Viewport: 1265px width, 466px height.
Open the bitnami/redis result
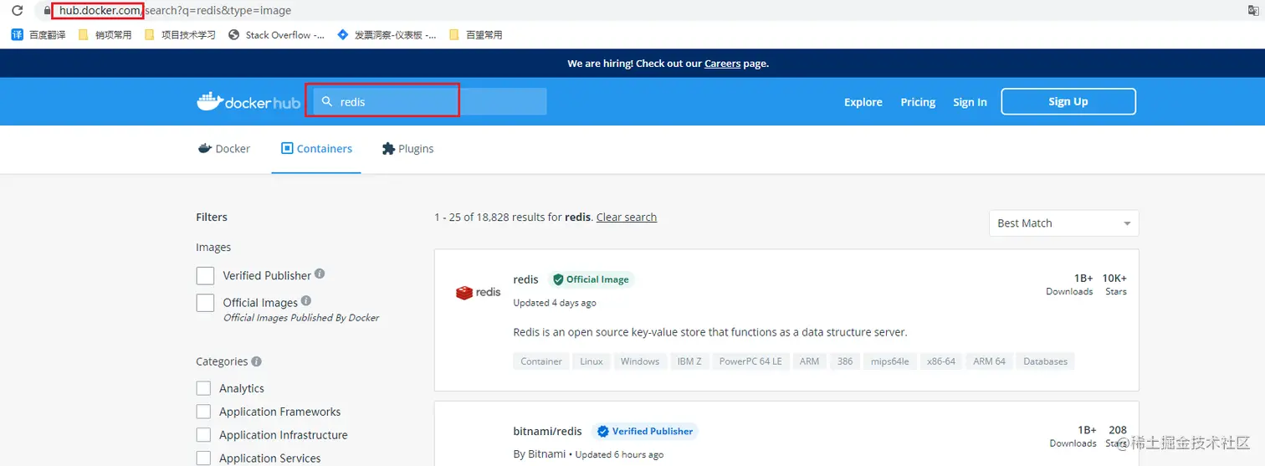(x=547, y=432)
